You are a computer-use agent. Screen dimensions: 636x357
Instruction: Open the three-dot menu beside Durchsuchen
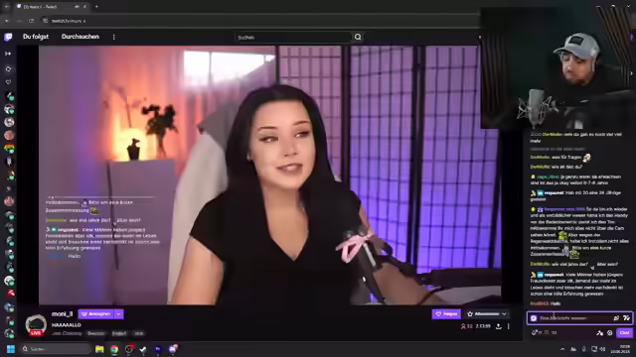tap(113, 37)
